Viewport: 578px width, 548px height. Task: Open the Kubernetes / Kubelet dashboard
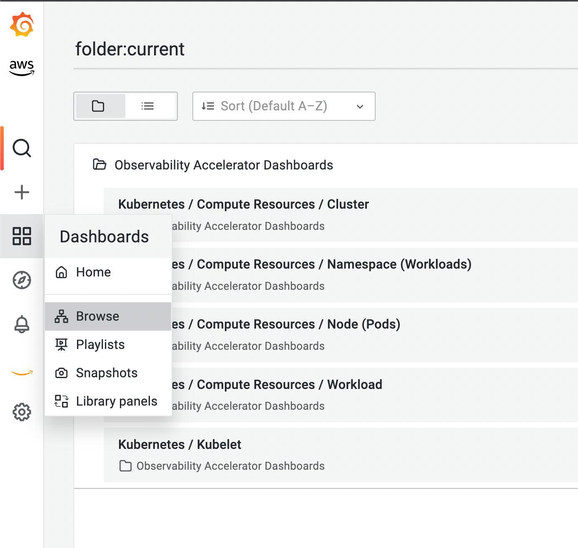point(180,444)
